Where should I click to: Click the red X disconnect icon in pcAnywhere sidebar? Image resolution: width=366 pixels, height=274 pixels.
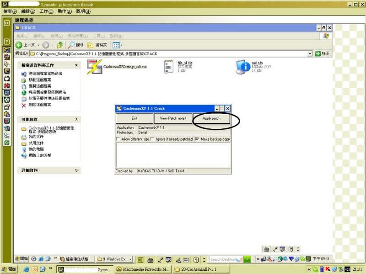7,86
